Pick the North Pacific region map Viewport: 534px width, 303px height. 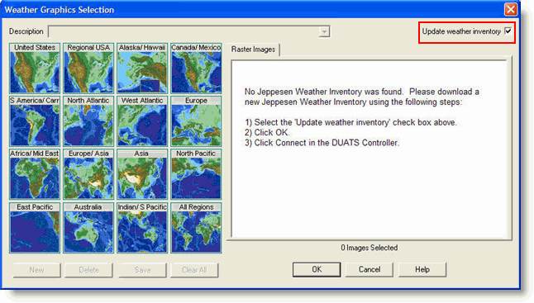click(x=196, y=174)
